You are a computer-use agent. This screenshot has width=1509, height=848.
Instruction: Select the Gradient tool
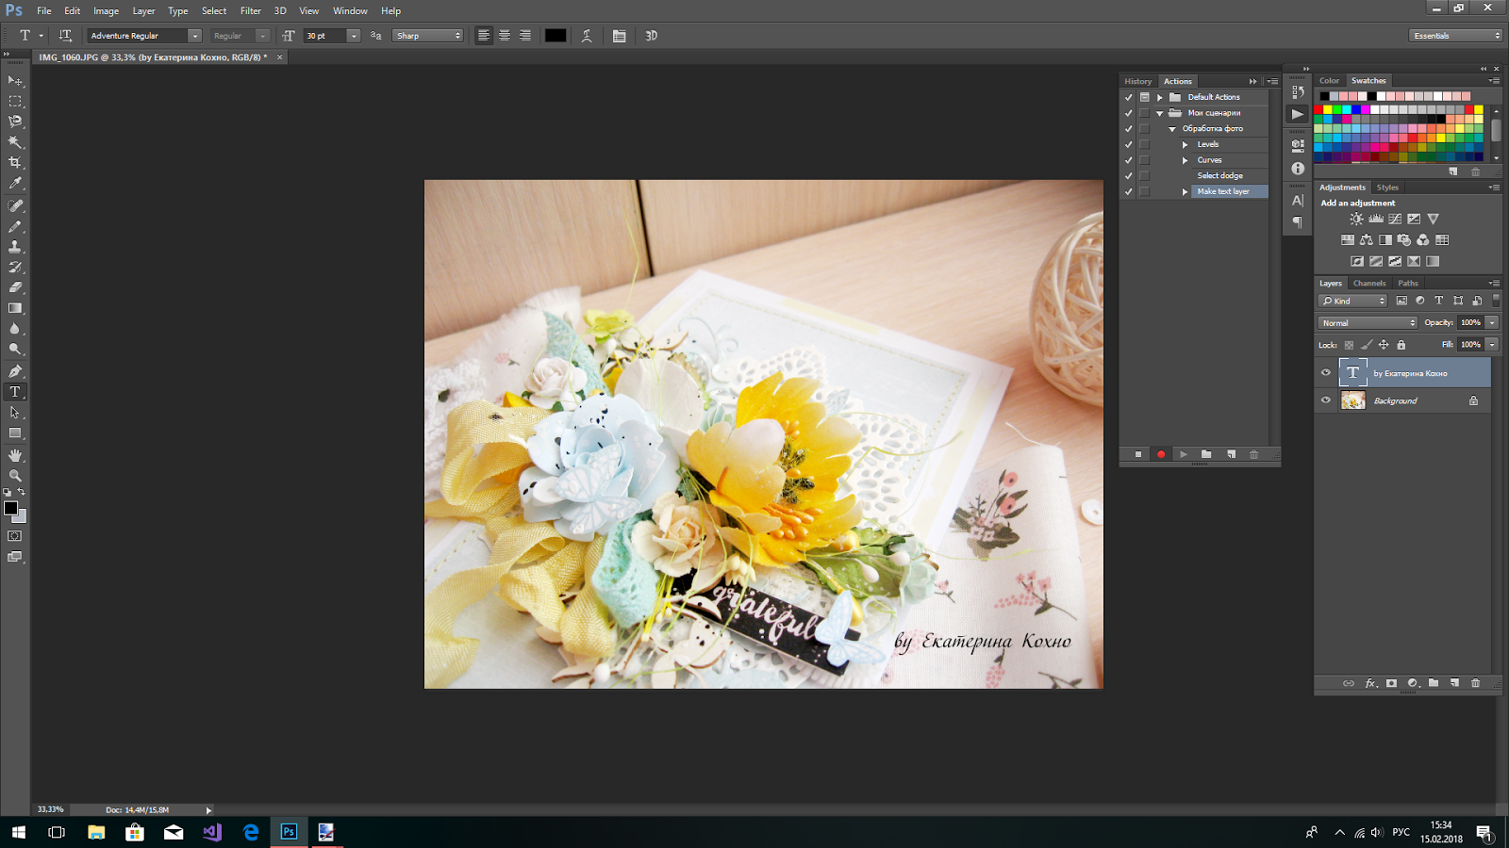[15, 308]
